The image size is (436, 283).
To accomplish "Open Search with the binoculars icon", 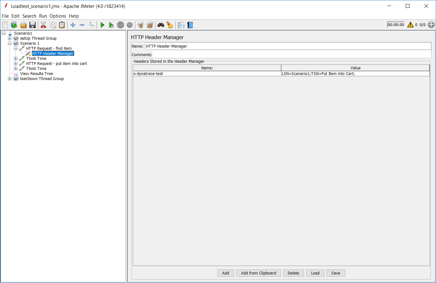I will tap(161, 25).
